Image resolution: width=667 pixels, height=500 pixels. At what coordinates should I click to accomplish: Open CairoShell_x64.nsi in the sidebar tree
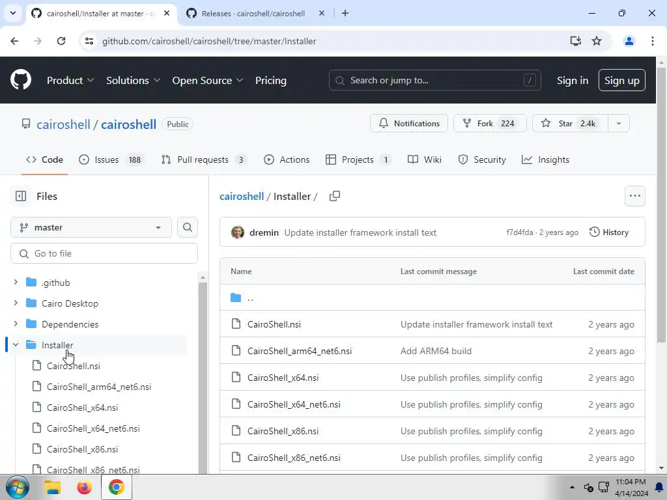pos(82,408)
